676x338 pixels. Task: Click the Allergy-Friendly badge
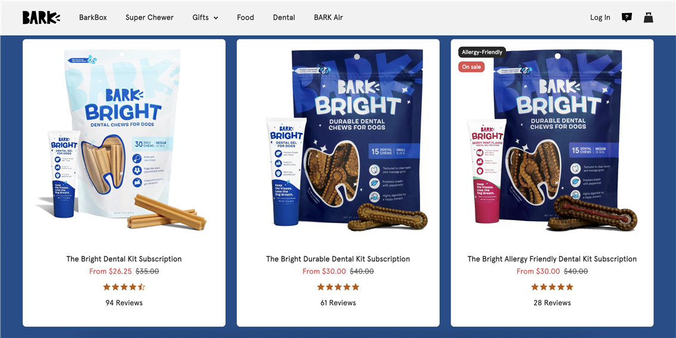482,52
